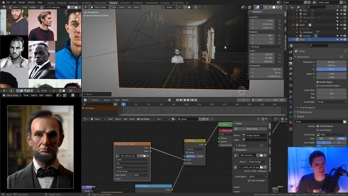Select solid viewport shading sphere icon
348x196 pixels.
pos(274,7)
